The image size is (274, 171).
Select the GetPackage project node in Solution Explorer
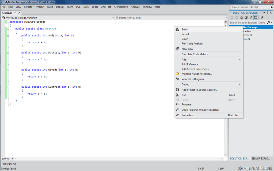251,27
